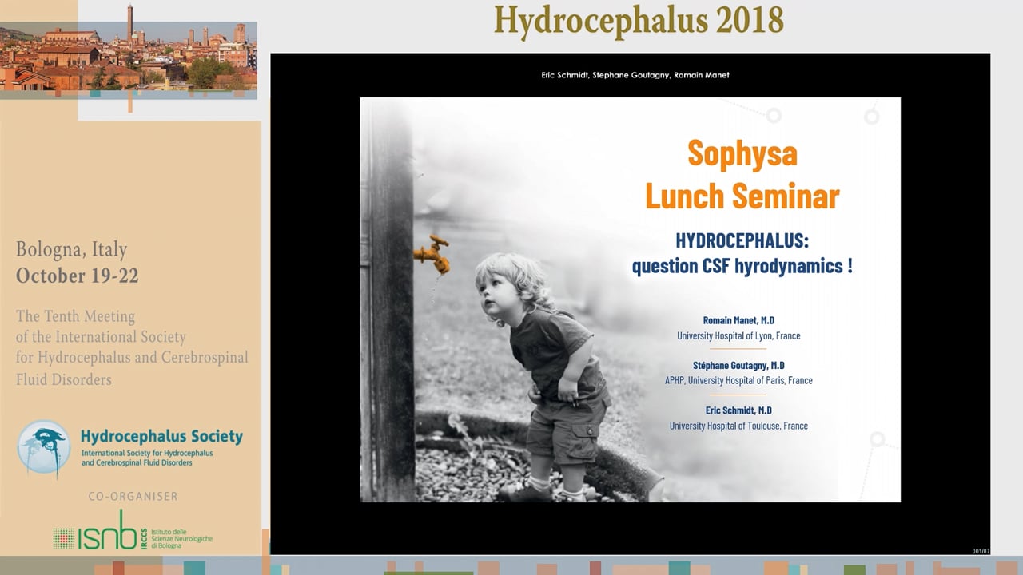Click APHP, University Hospital of Paris text

click(x=738, y=380)
